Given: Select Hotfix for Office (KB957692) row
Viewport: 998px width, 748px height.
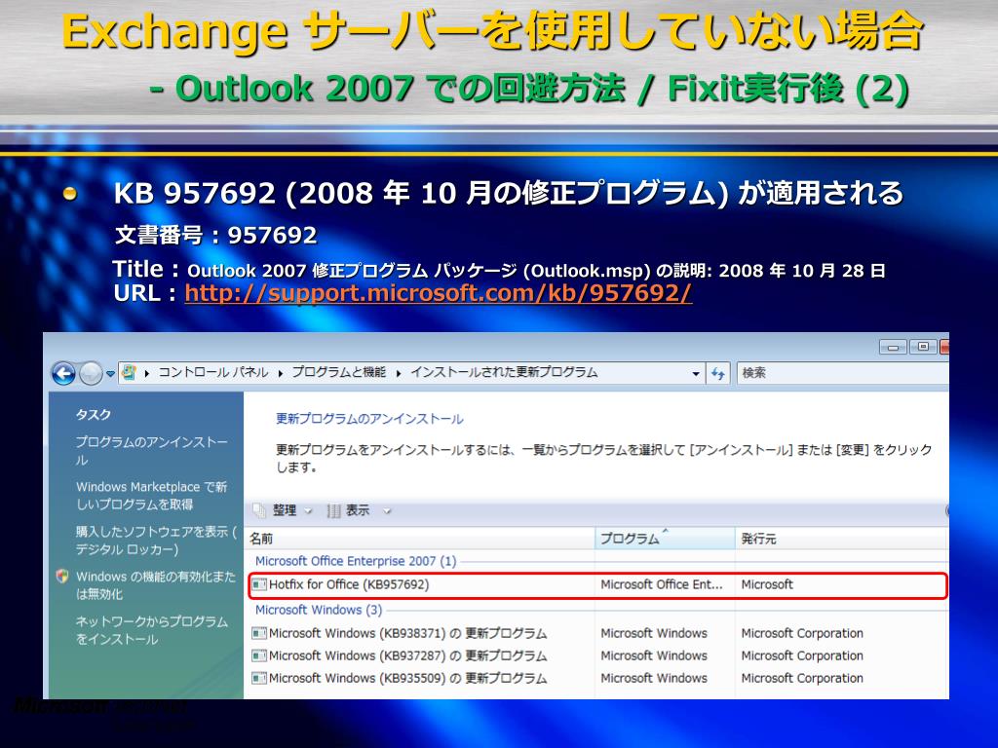Looking at the screenshot, I should click(597, 585).
